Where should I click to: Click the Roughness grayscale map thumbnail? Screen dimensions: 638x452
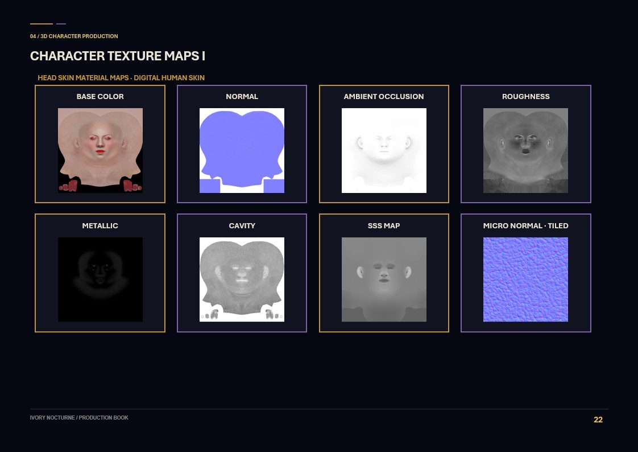tap(525, 150)
